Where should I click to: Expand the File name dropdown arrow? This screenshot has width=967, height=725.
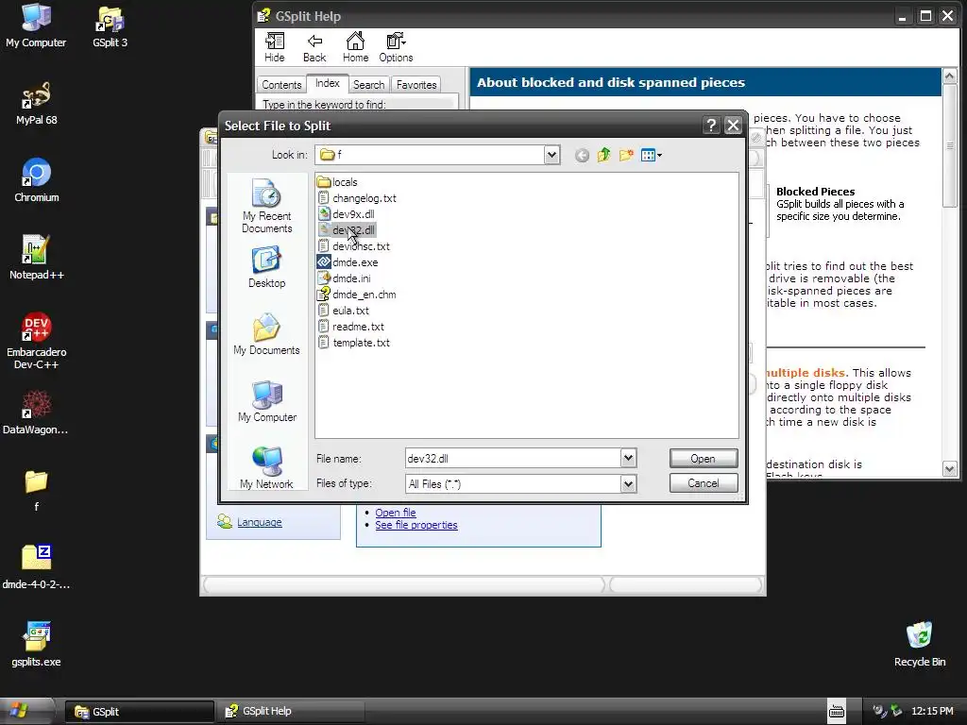click(x=628, y=458)
